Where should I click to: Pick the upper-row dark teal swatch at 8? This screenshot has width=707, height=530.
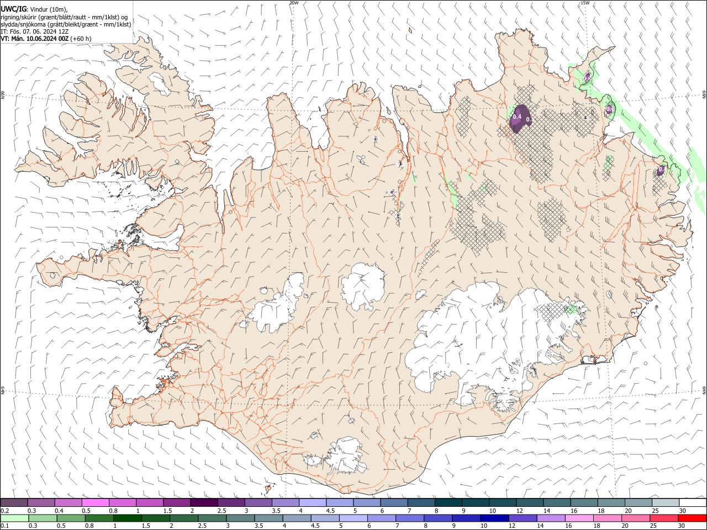(x=449, y=502)
